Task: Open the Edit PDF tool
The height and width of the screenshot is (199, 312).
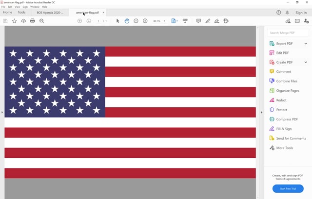Action: tap(279, 53)
